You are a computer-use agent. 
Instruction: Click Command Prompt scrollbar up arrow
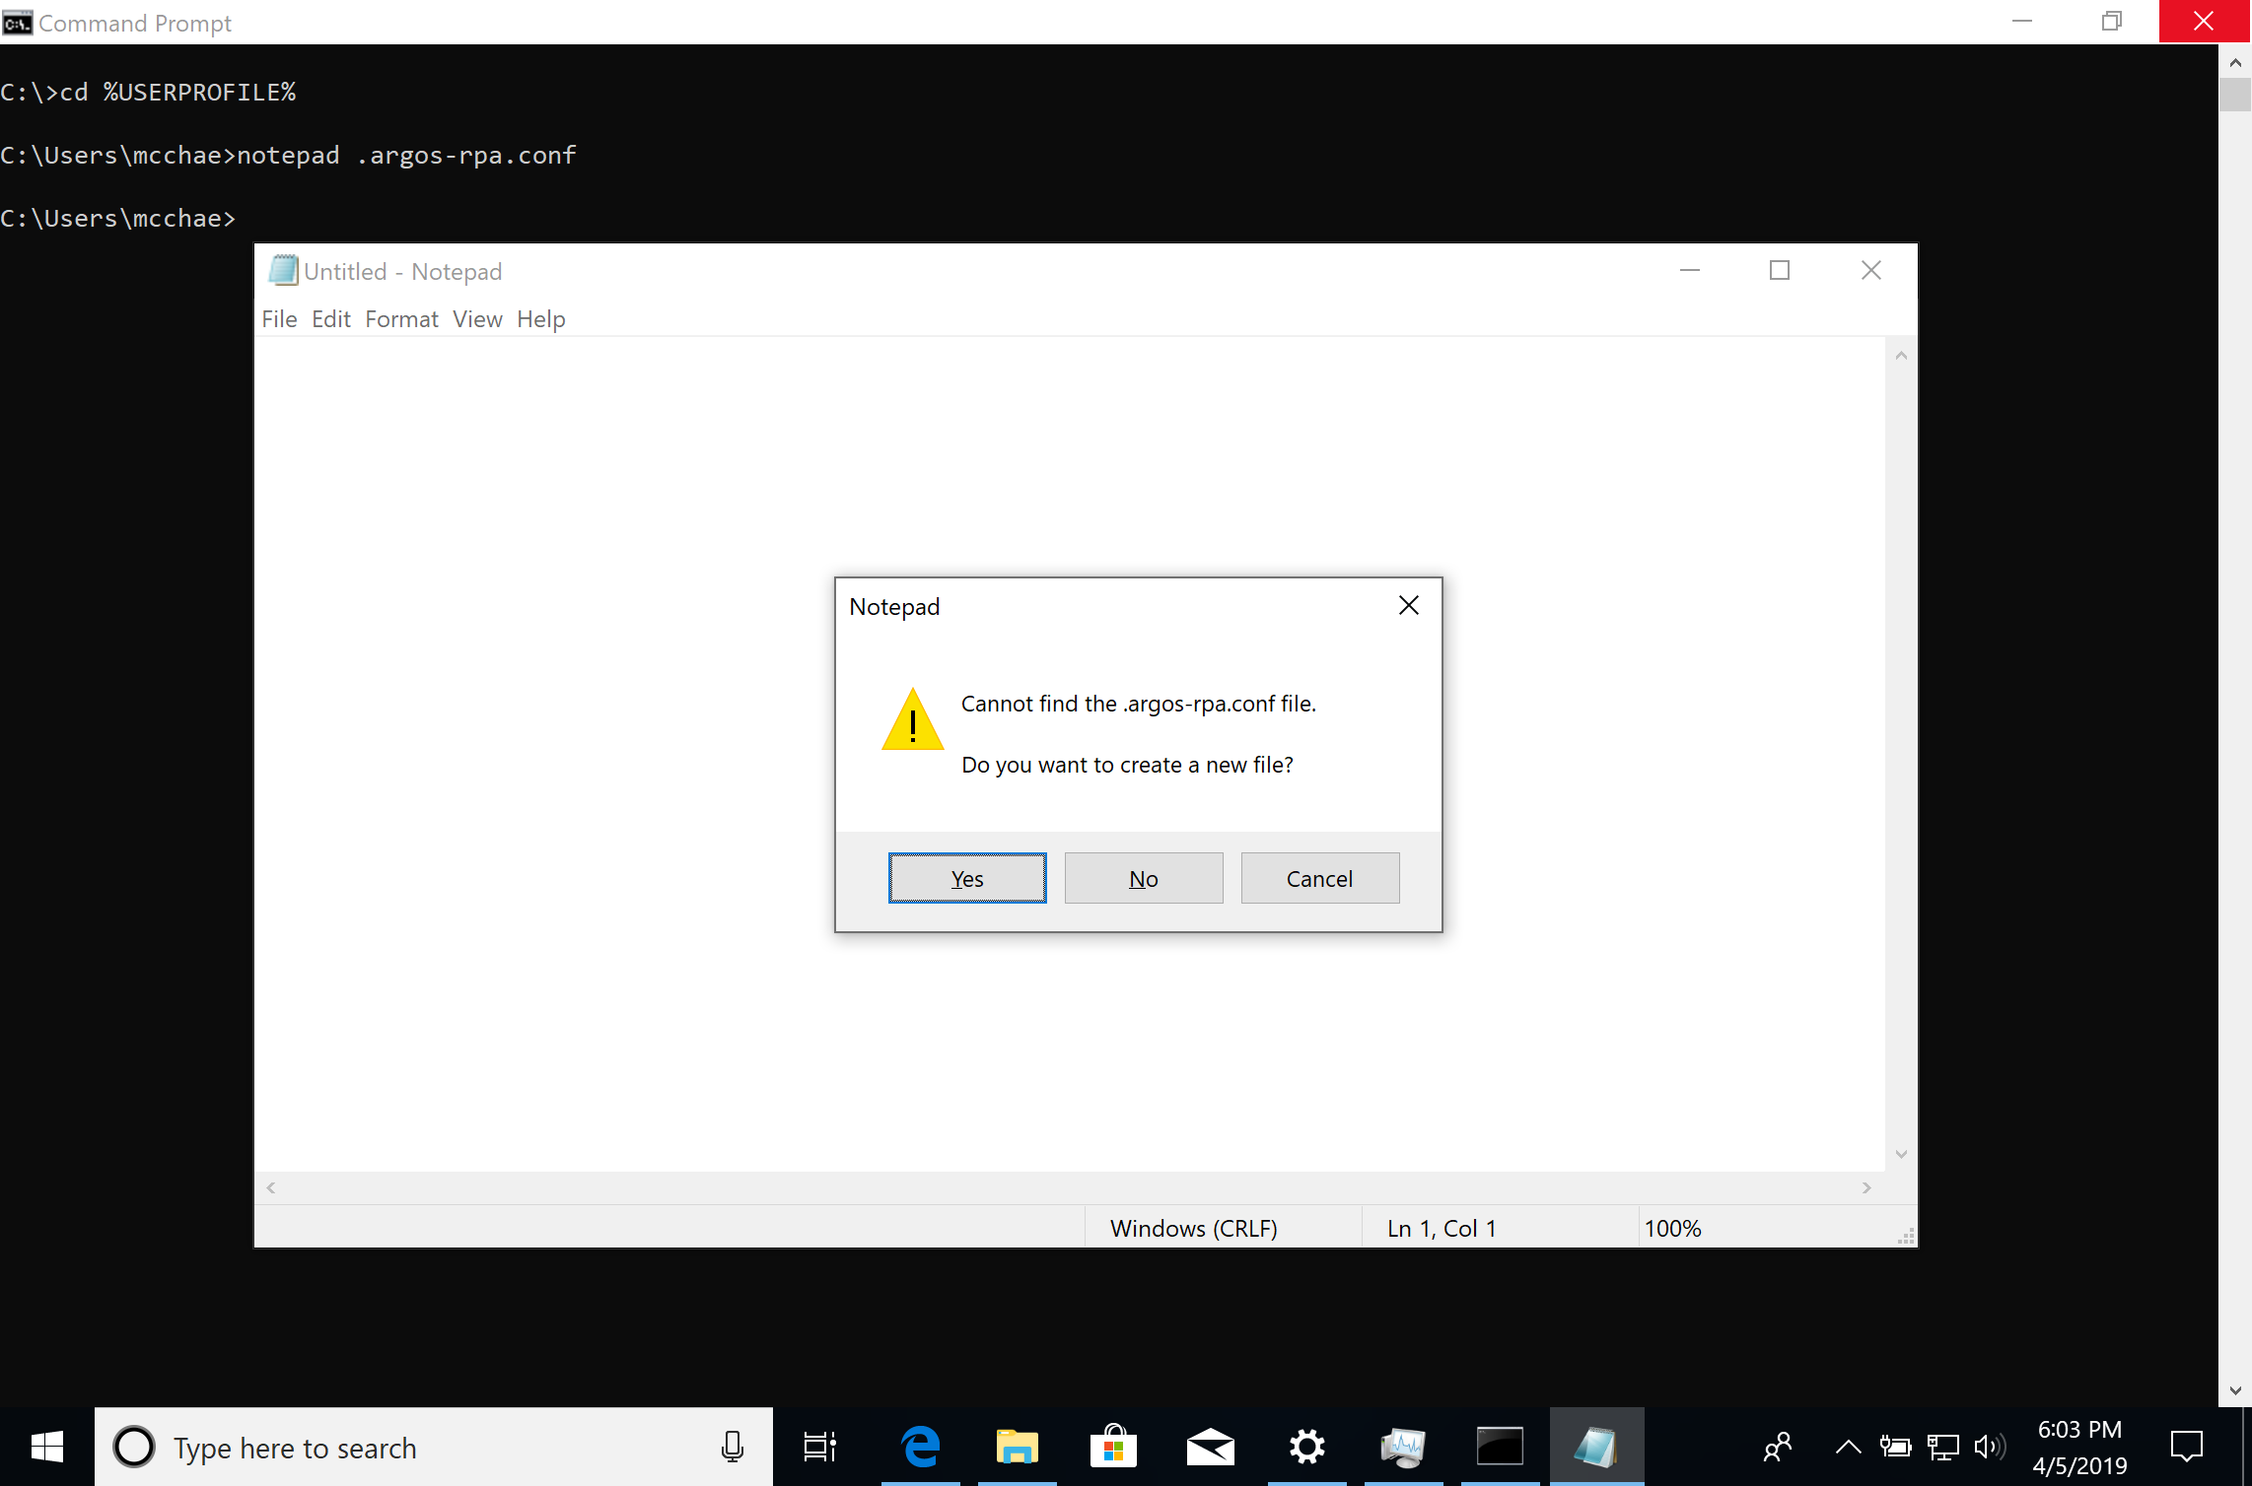coord(2234,62)
